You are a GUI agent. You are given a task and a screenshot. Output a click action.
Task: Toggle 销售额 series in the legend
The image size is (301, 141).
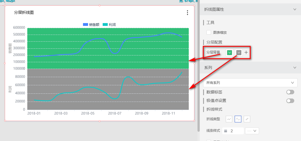click(91, 24)
